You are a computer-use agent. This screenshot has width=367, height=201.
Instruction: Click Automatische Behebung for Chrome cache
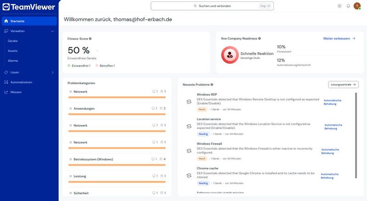tap(329, 176)
